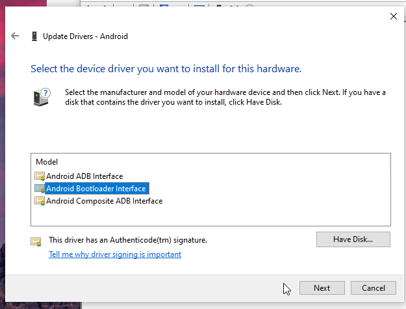
Task: Click the hardware help icon with question mark
Action: pos(42,97)
